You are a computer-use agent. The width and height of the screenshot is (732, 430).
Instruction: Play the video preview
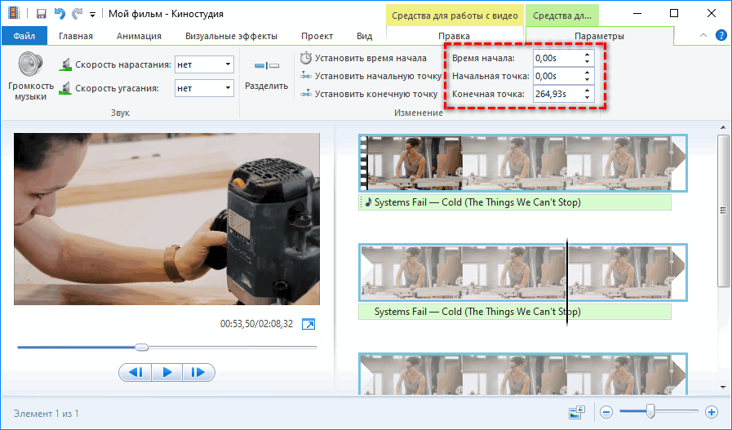[166, 373]
